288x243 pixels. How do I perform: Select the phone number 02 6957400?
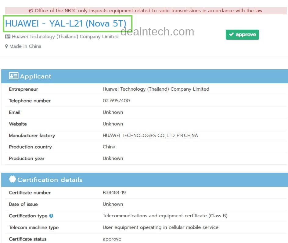(x=116, y=101)
